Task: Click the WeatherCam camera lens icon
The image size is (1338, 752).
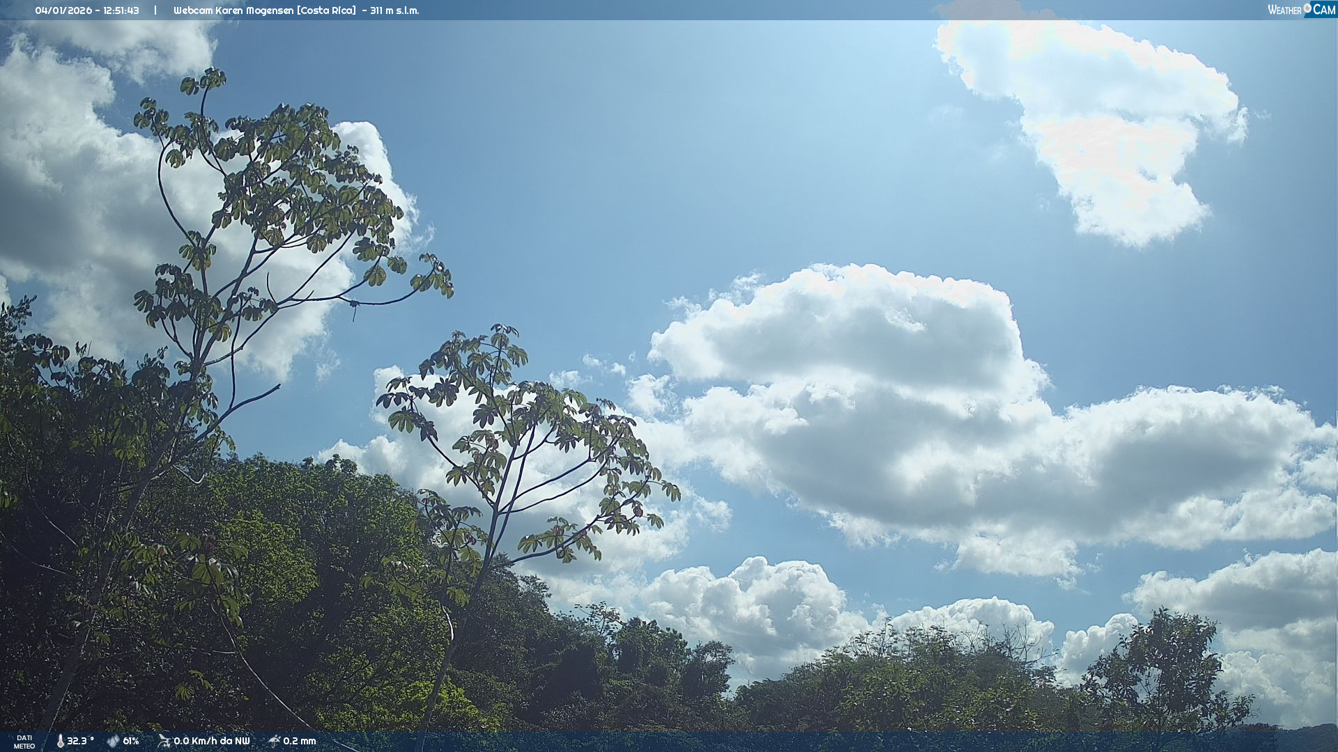Action: pyautogui.click(x=1307, y=8)
